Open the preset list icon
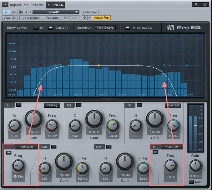Image resolution: width=212 pixels, height=190 pixels. pyautogui.click(x=22, y=12)
